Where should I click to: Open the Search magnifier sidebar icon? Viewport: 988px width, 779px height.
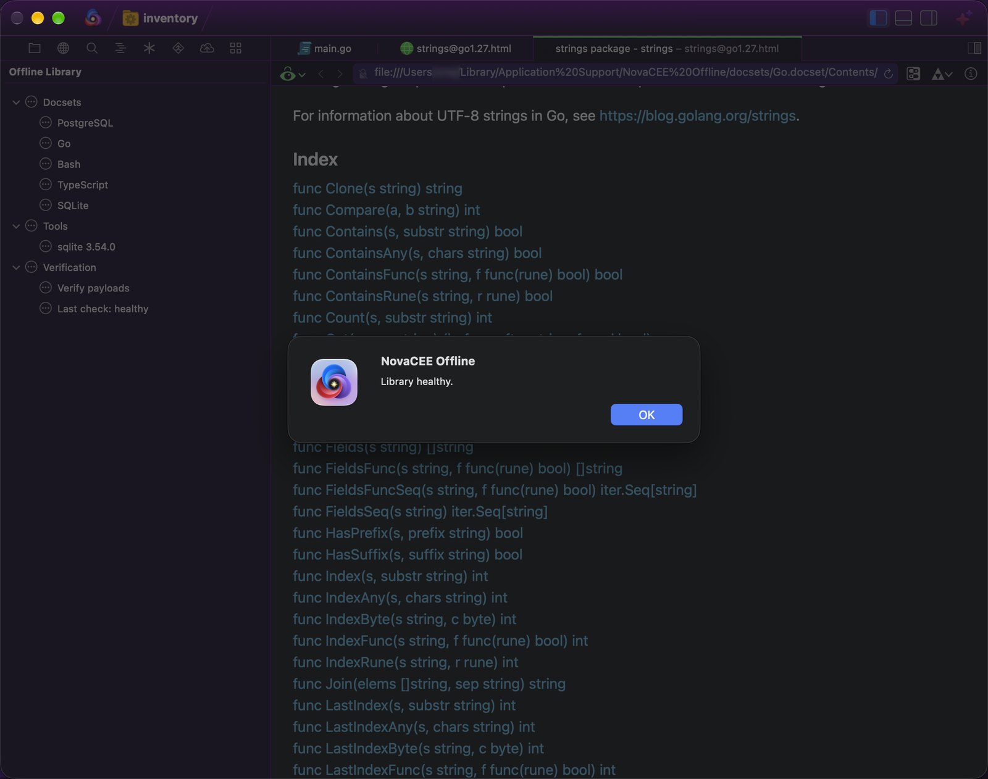coord(92,48)
